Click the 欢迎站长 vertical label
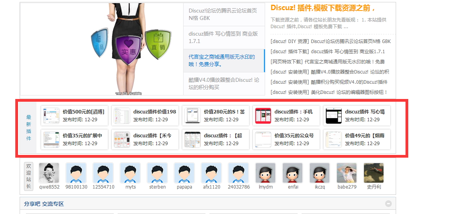 29,176
